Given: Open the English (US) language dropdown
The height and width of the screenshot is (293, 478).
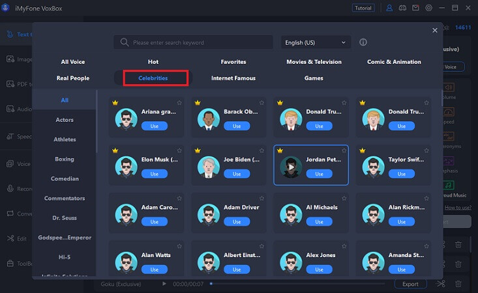Looking at the screenshot, I should 316,42.
